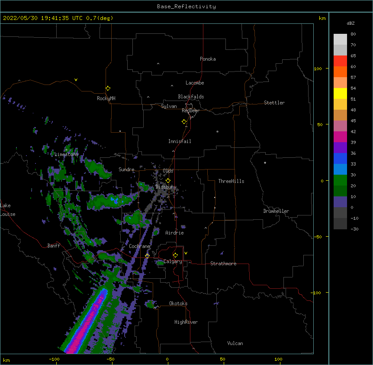The height and width of the screenshot is (365, 373).
Task: Select the yellow diamond marker beside Olds
Action: click(x=168, y=181)
